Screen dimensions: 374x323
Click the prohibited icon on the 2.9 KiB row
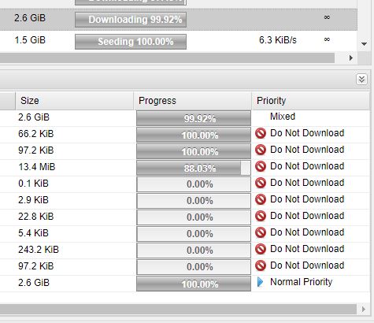click(261, 199)
